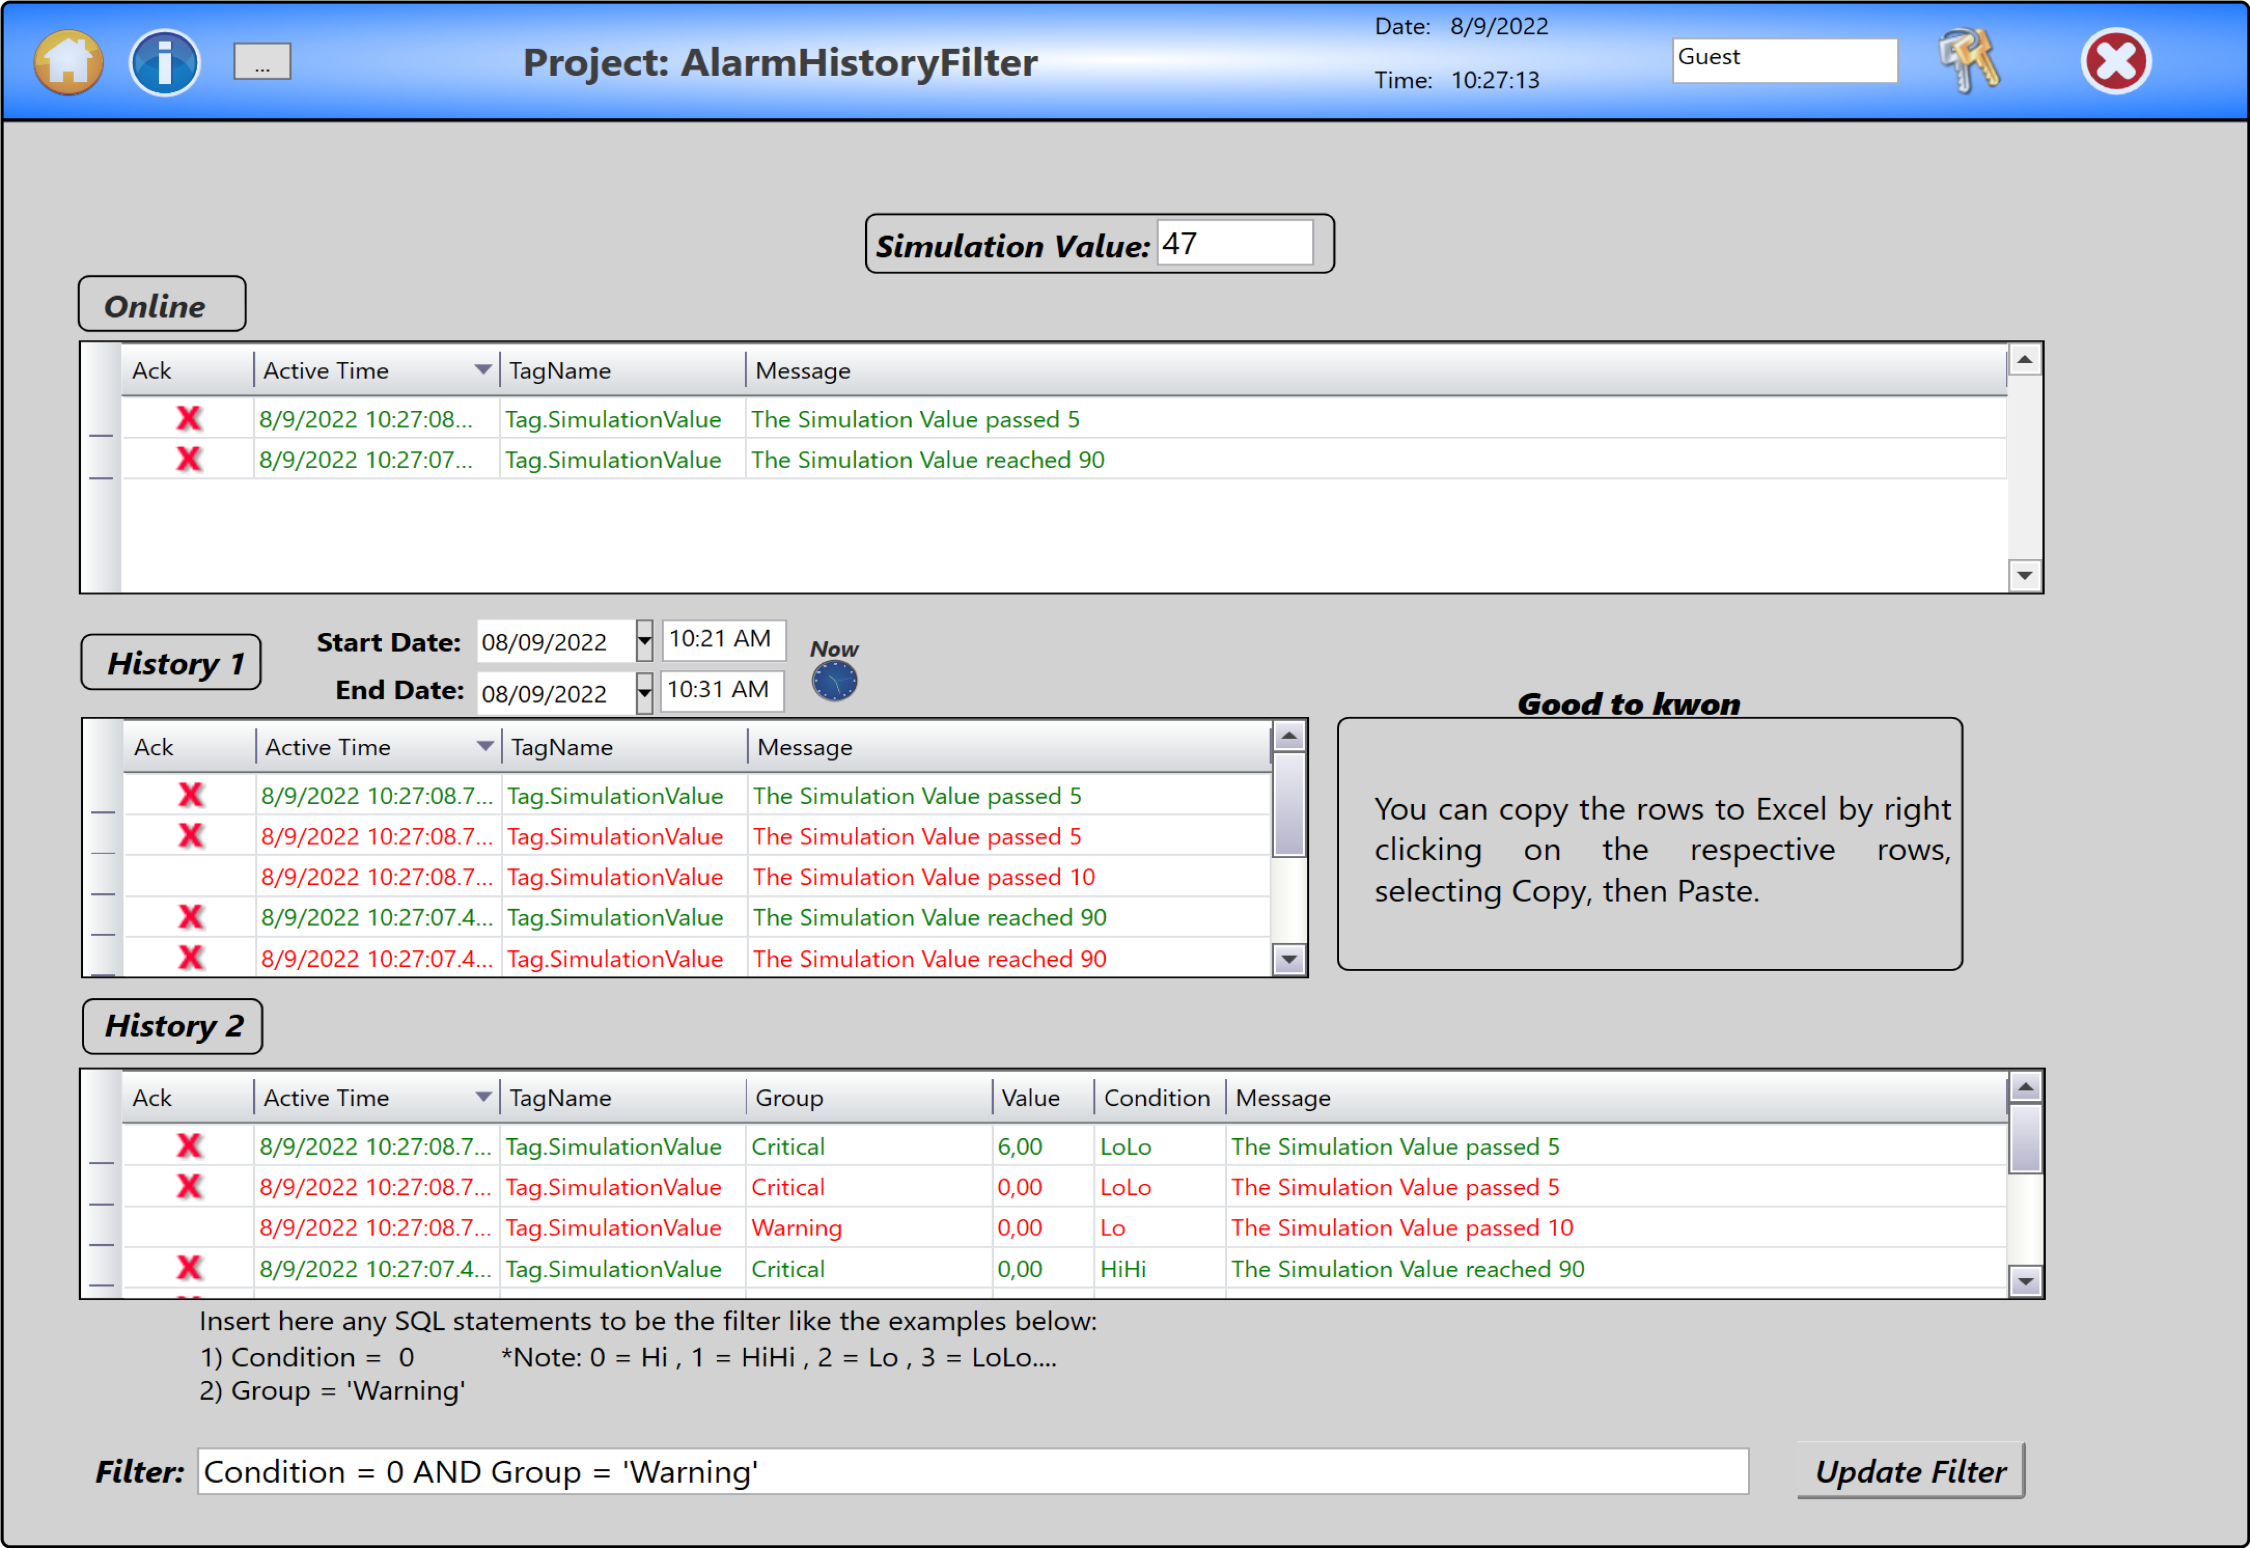
Task: Click Online table Ack column header
Action: pyautogui.click(x=187, y=370)
